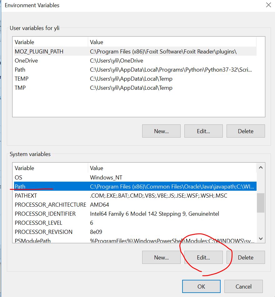This screenshot has width=275, height=297.
Task: Click Edit button under User variables
Action: point(203,131)
